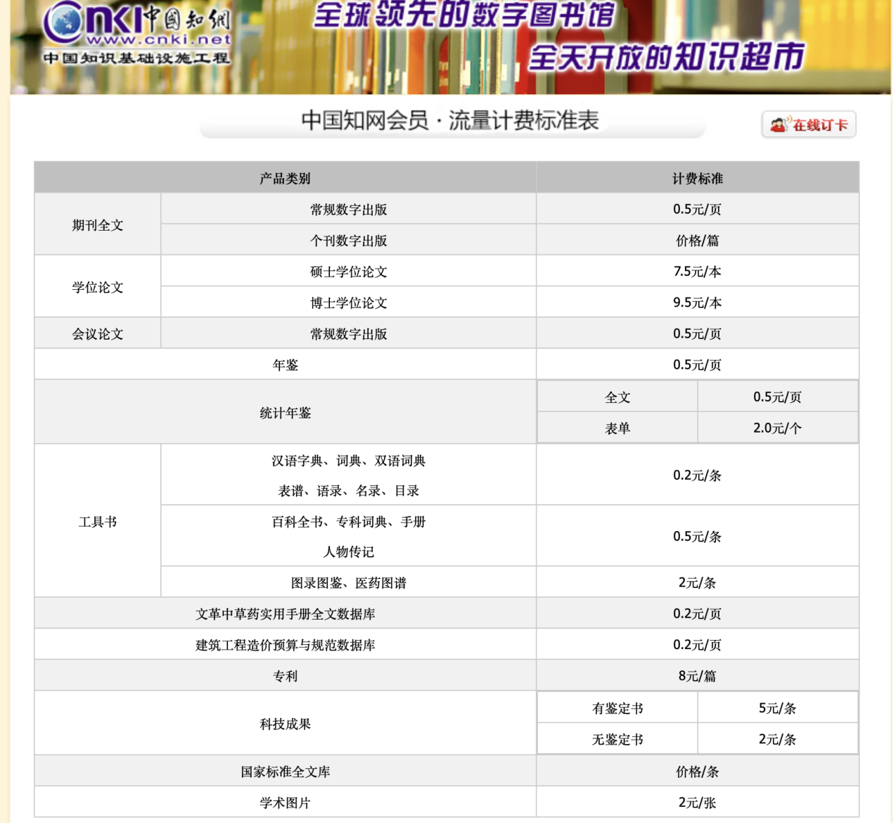This screenshot has width=896, height=825.
Task: Select the 2元/条 price for 无鉴定书
Action: click(x=778, y=739)
